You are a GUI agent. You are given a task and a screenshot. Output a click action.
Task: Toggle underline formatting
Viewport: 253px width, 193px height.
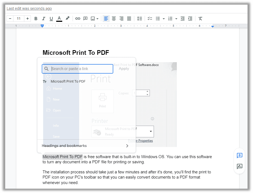click(x=51, y=18)
